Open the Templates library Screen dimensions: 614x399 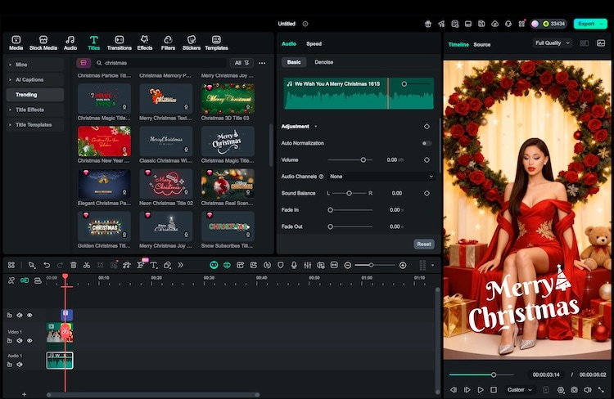[216, 43]
